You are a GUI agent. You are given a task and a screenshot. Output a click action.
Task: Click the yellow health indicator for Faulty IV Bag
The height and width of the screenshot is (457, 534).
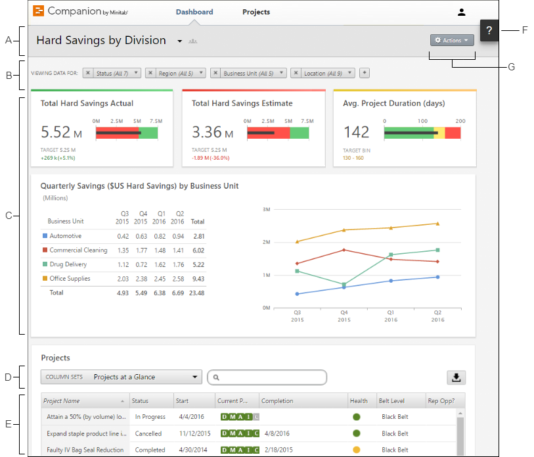tap(357, 450)
